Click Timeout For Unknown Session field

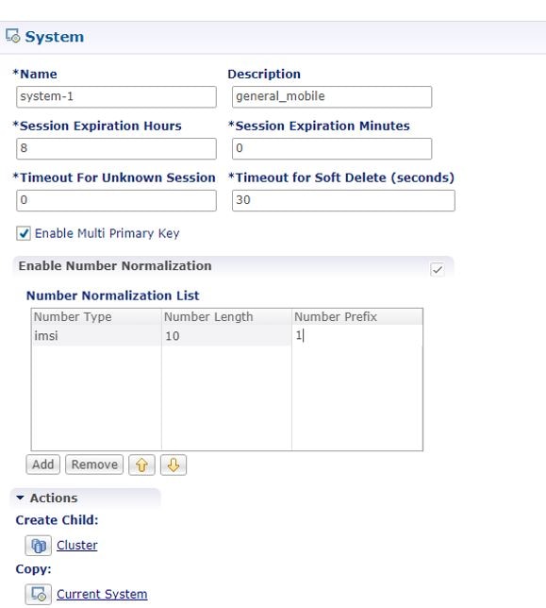(x=116, y=200)
